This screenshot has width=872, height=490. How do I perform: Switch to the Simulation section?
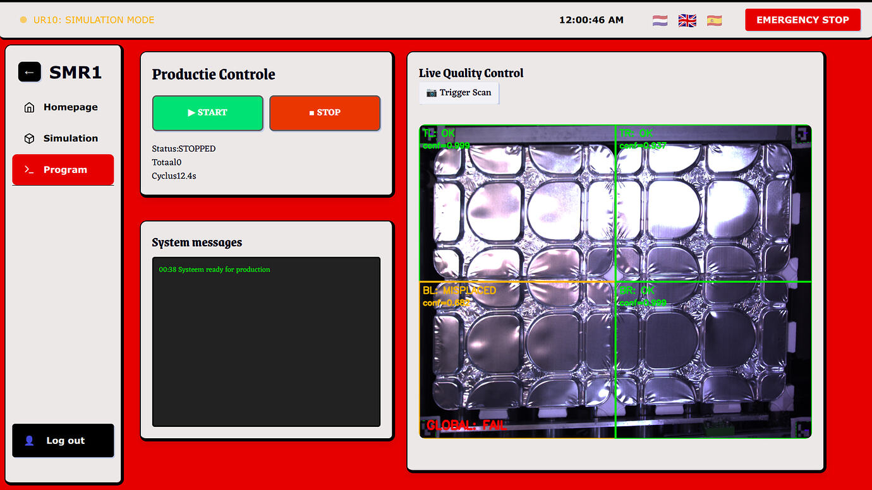click(x=71, y=138)
